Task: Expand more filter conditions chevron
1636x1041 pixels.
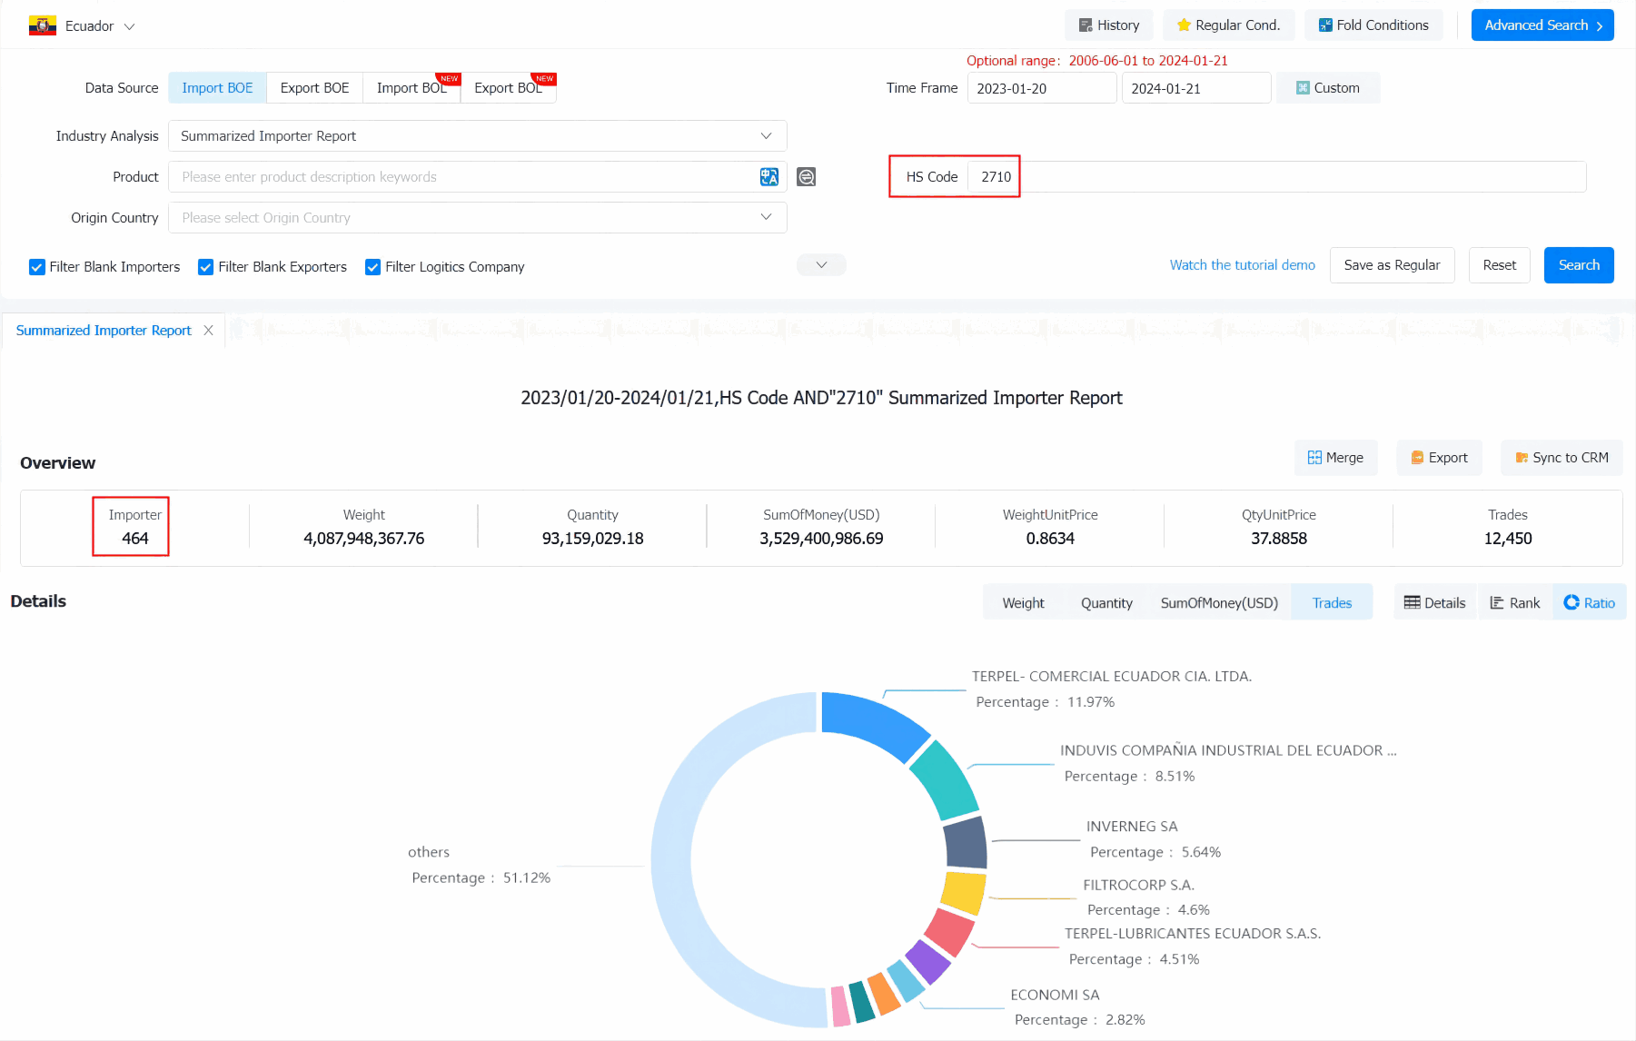Action: [821, 265]
